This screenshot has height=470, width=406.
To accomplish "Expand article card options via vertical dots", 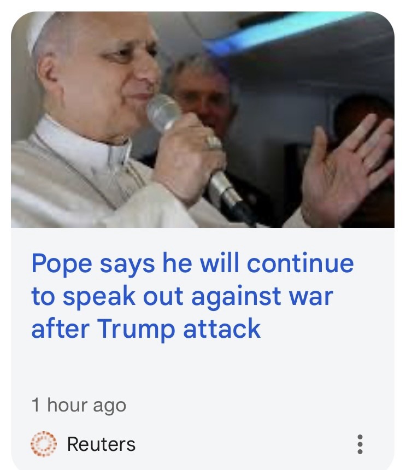I will click(360, 444).
